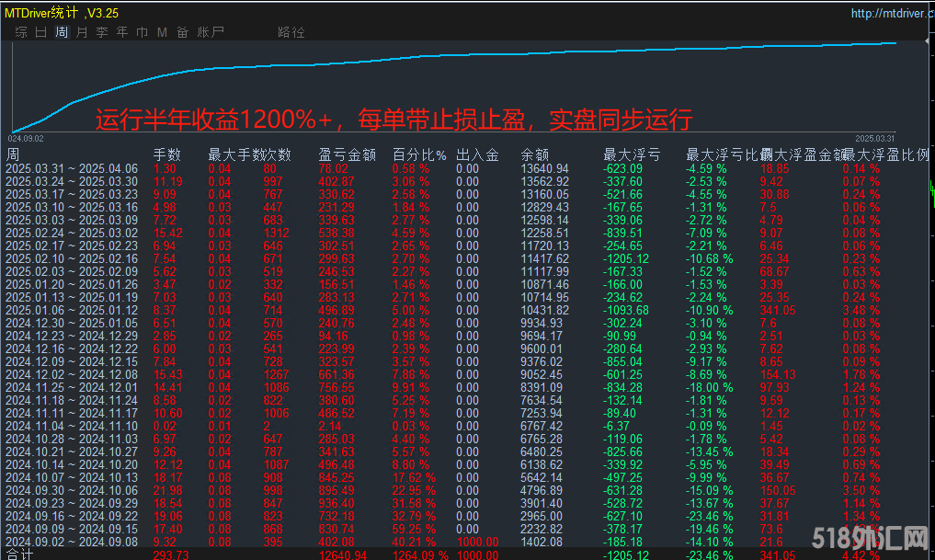Select the 日 (daily) statistics tab
This screenshot has height=560, width=935.
pyautogui.click(x=40, y=32)
